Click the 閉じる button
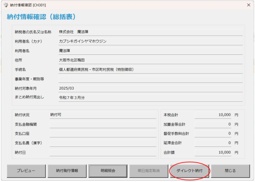This screenshot has width=255, height=182. [230, 171]
